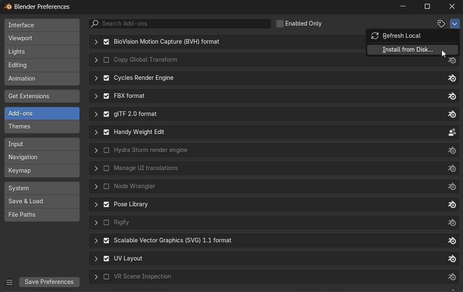Viewport: 463px width, 292px height.
Task: Click the Blender logo in title bar
Action: tap(8, 6)
